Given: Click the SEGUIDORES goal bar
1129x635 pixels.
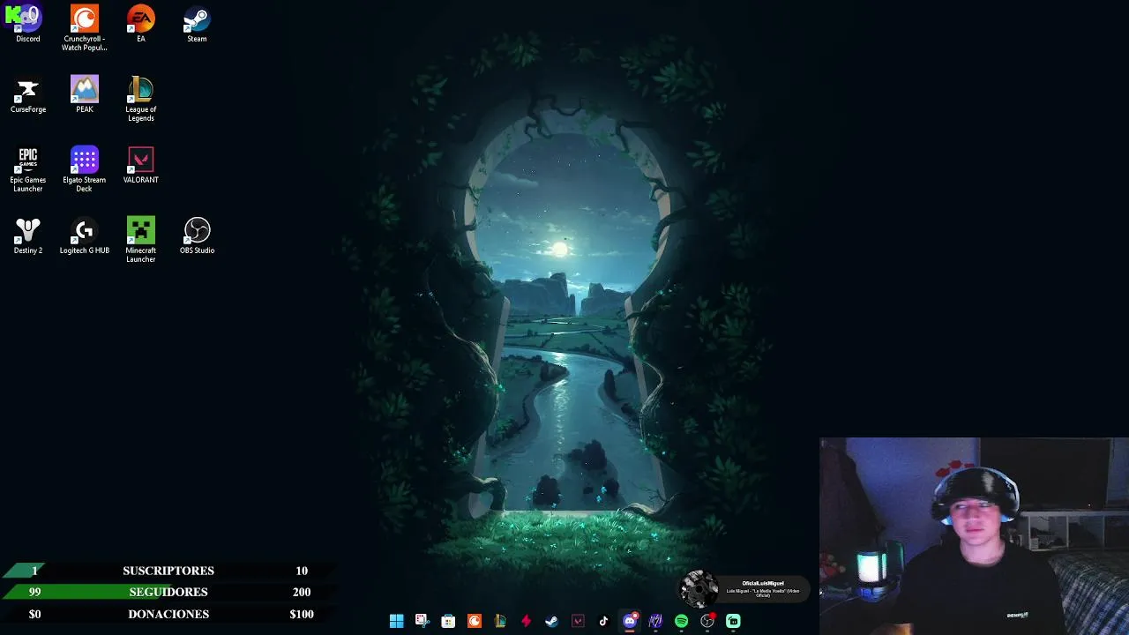Looking at the screenshot, I should coord(168,592).
